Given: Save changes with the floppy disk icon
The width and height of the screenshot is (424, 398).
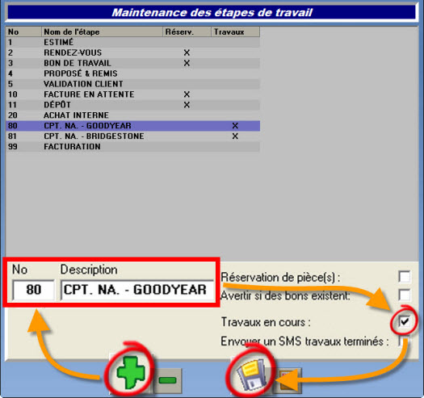Looking at the screenshot, I should [251, 374].
